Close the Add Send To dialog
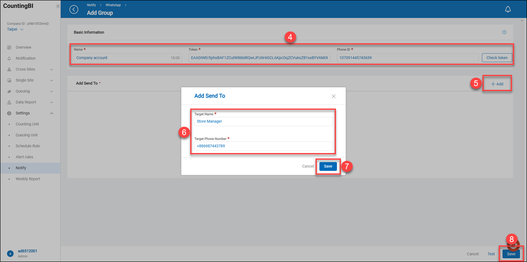The width and height of the screenshot is (527, 262). [333, 96]
